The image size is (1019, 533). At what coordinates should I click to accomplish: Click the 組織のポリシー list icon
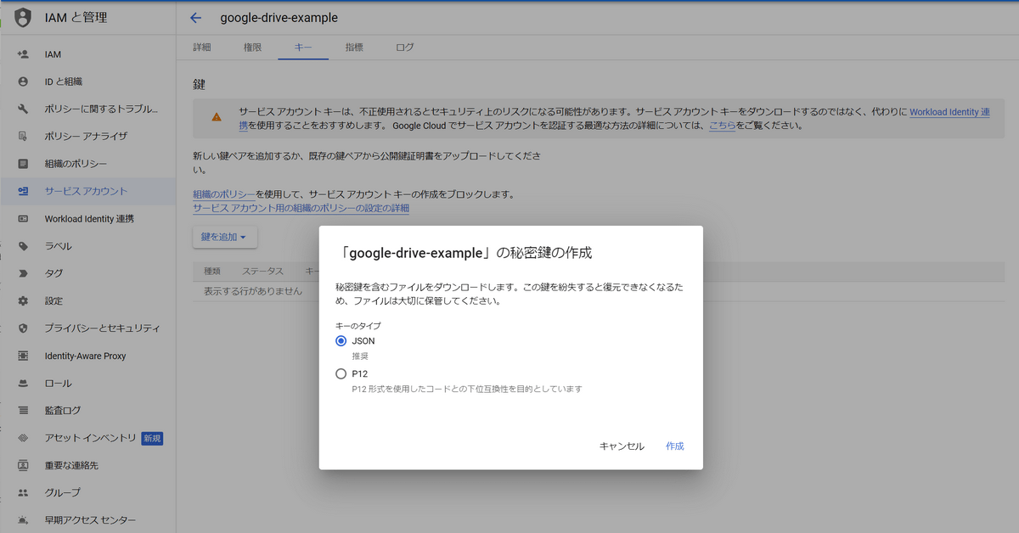click(x=23, y=164)
